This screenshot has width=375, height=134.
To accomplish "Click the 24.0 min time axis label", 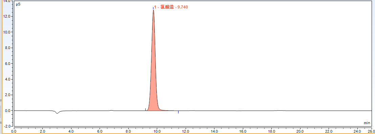I will coord(357,131).
